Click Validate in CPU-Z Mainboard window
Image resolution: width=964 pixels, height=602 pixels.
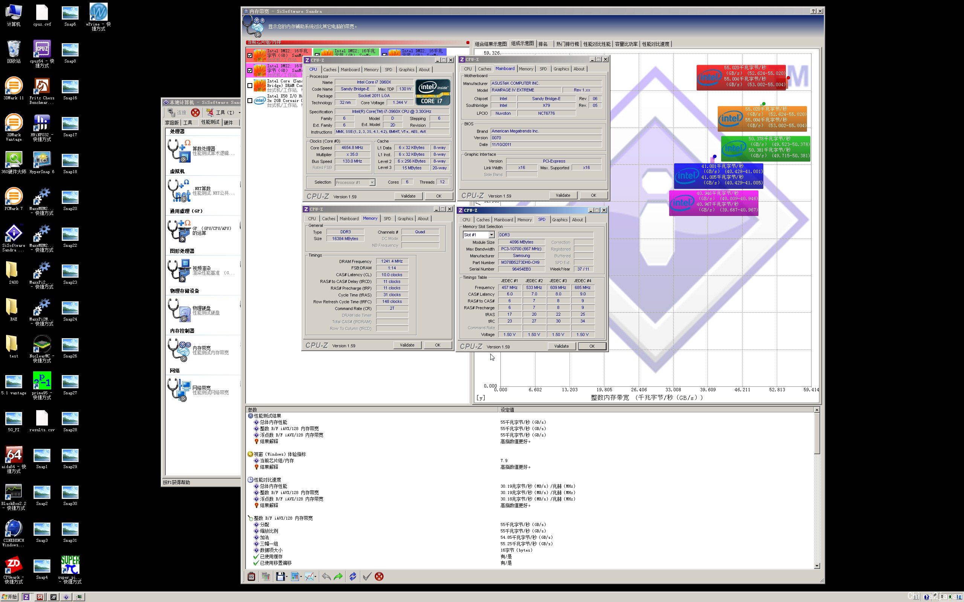pyautogui.click(x=563, y=195)
